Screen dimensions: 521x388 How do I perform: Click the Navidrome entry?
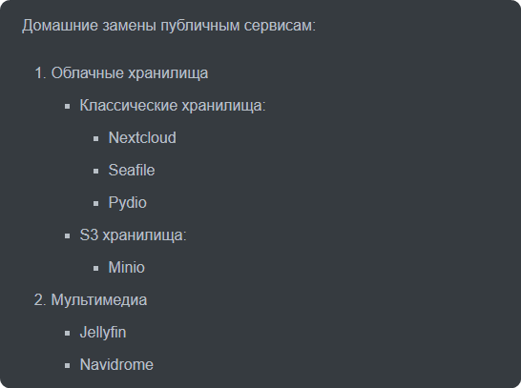(116, 365)
